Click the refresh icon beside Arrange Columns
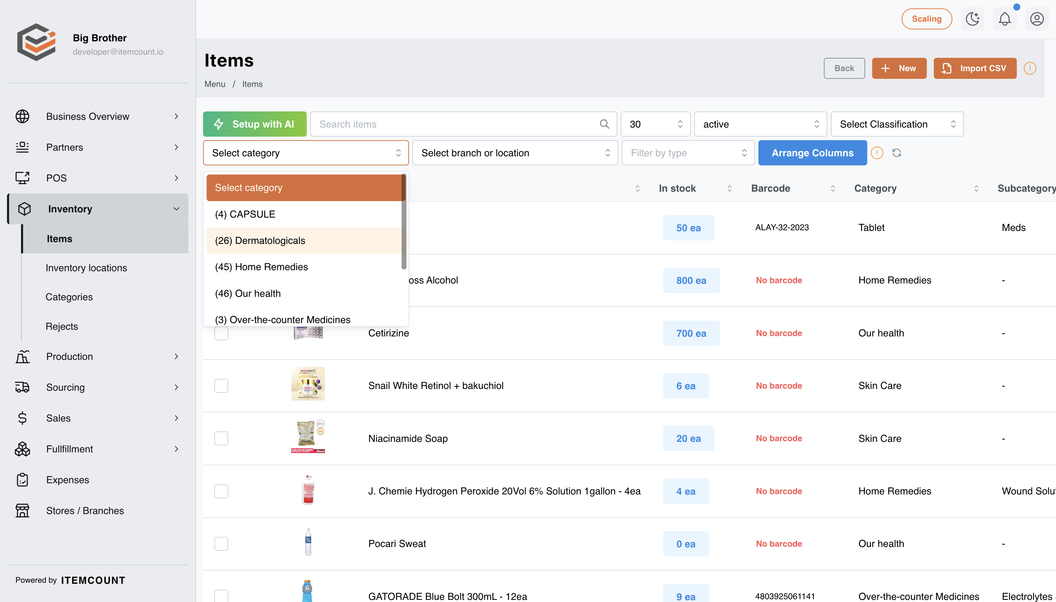The image size is (1056, 602). click(897, 153)
